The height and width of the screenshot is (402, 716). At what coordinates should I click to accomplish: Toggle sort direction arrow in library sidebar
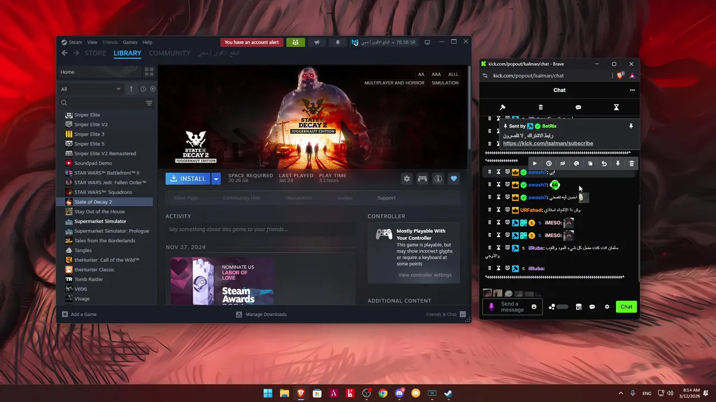[x=131, y=89]
